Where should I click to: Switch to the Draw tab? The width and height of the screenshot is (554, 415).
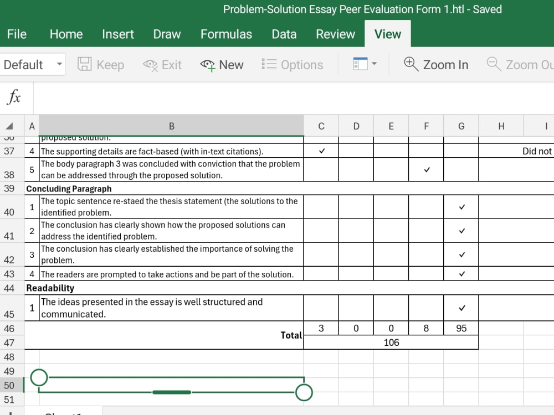(x=167, y=34)
